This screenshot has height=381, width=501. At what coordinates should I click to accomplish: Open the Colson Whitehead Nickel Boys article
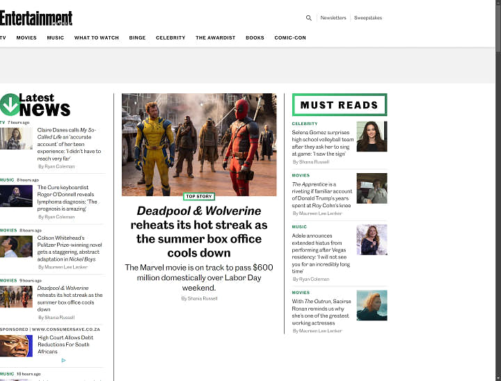click(70, 248)
